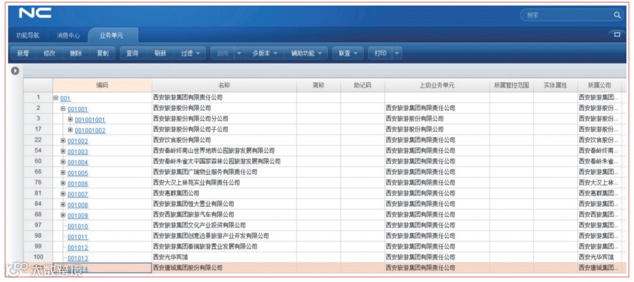Screen dimensions: 634x282
Task: Expand the 001004 tree node
Action: pyautogui.click(x=63, y=162)
